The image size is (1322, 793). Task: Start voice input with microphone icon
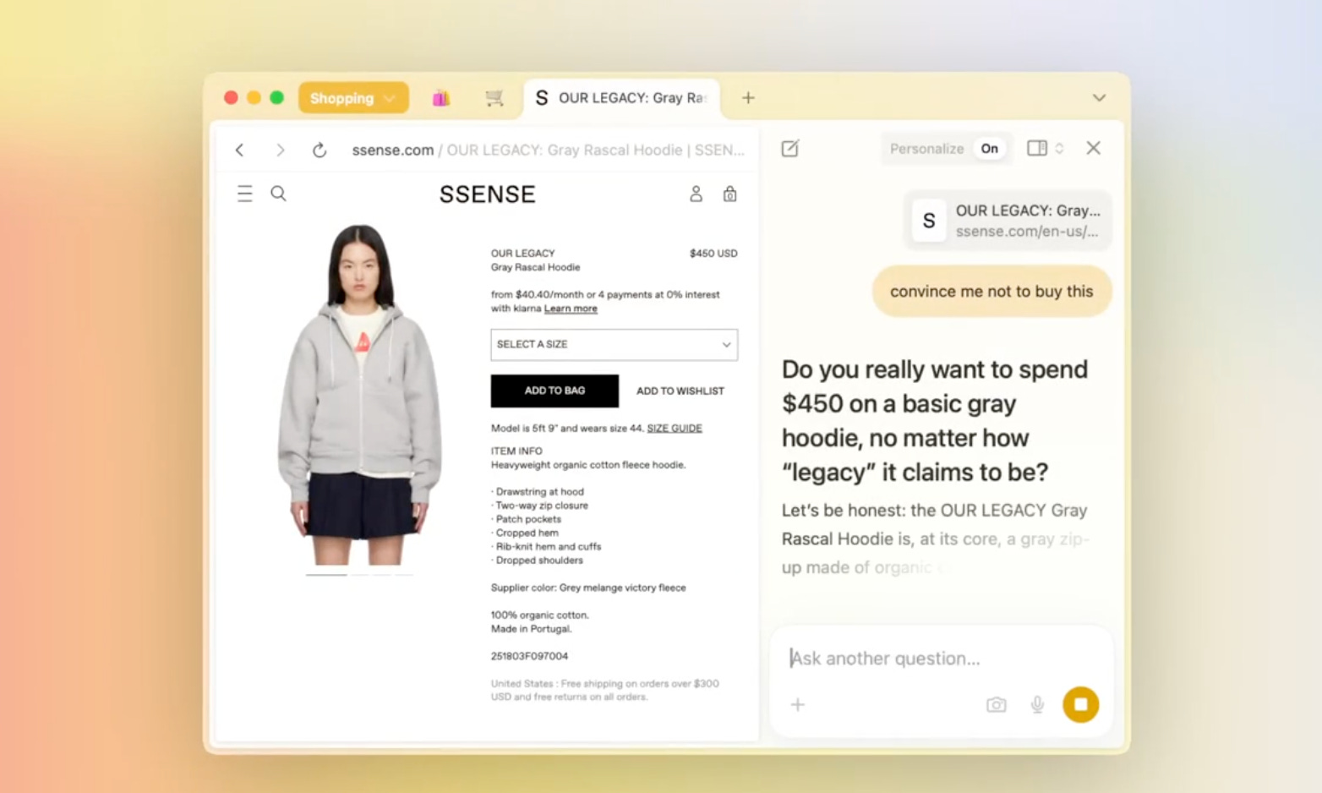(1037, 704)
